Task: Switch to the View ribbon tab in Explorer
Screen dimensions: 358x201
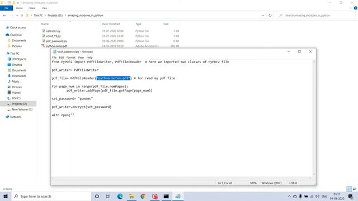Action: click(x=45, y=8)
